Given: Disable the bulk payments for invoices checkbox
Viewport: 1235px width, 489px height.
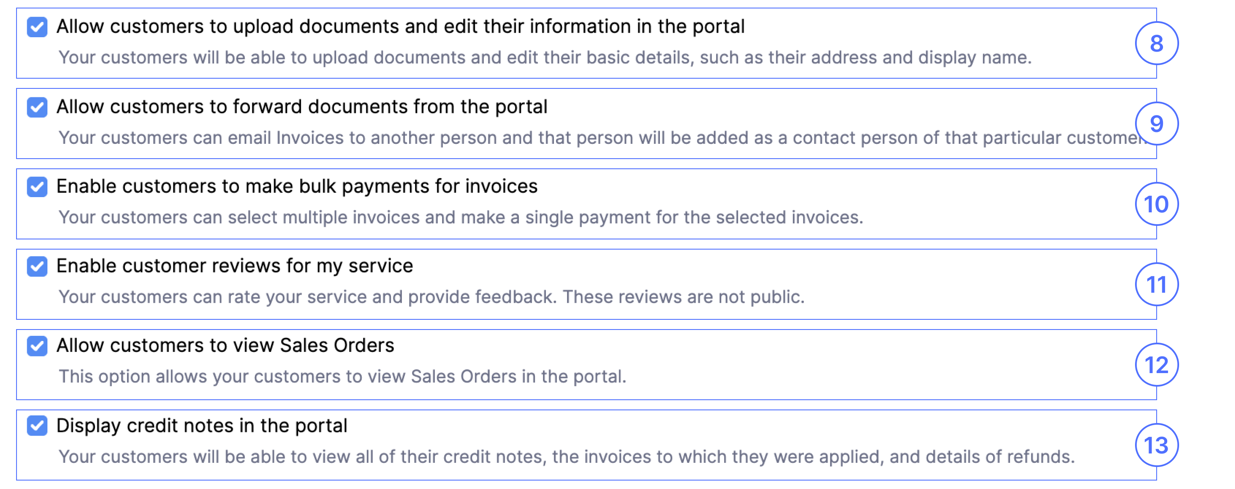Looking at the screenshot, I should pos(37,187).
